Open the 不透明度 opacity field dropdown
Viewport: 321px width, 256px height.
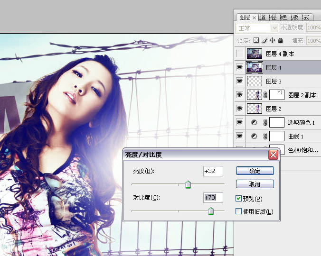313,28
